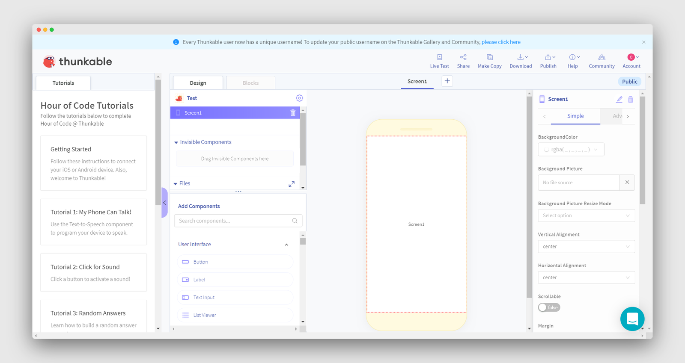Viewport: 685px width, 363px height.
Task: Click the 'Drag Invisible Components here' area
Action: tap(235, 159)
